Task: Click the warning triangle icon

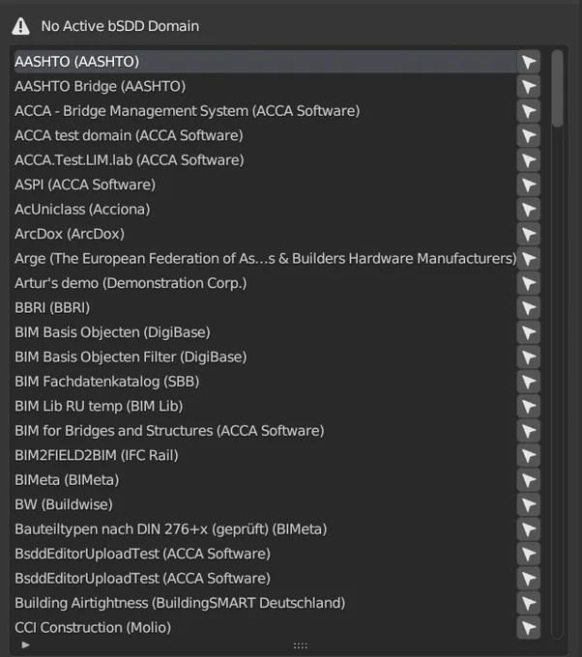Action: tap(20, 26)
